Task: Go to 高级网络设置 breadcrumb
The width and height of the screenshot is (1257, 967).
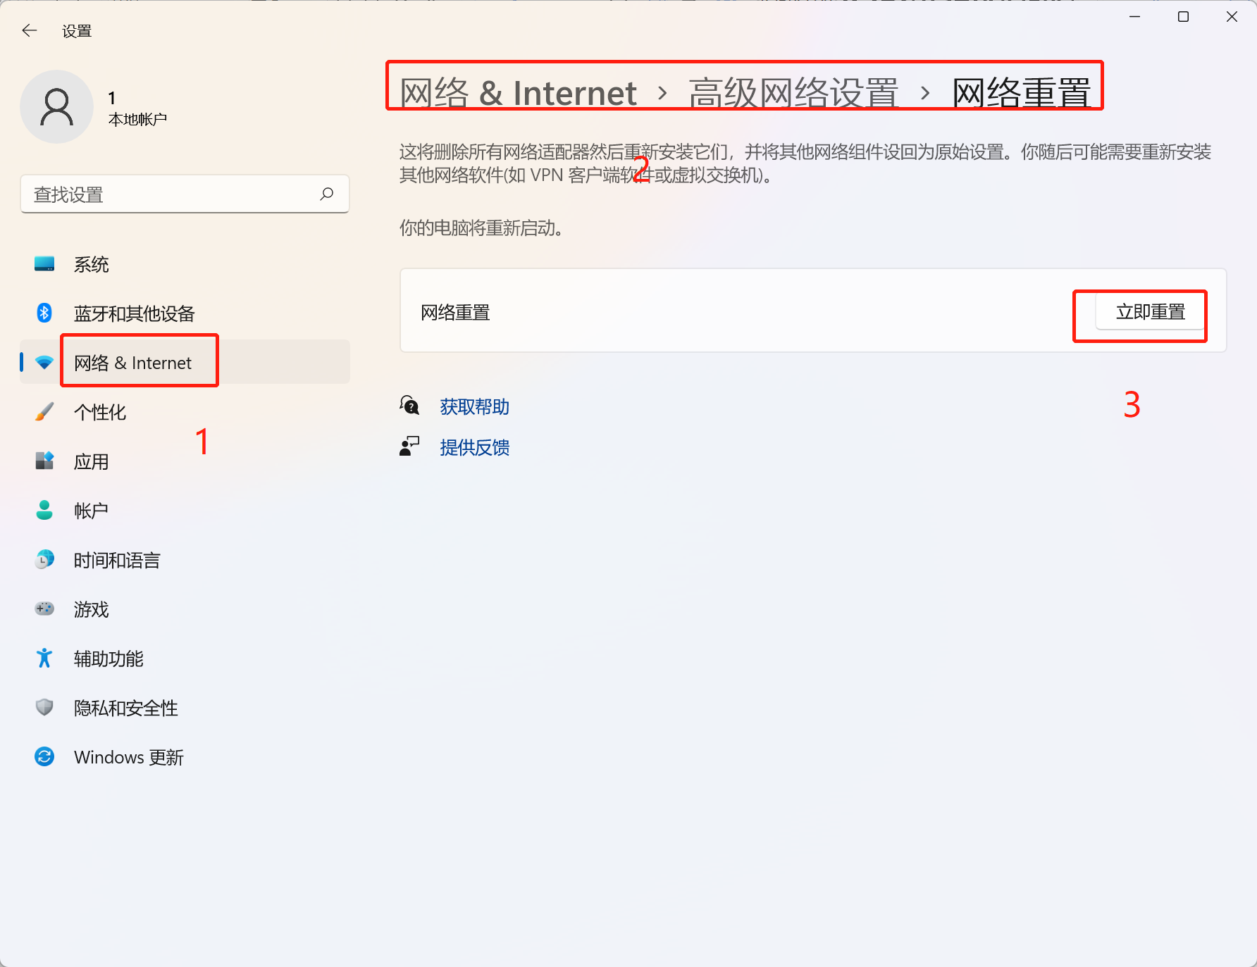Action: pos(793,93)
